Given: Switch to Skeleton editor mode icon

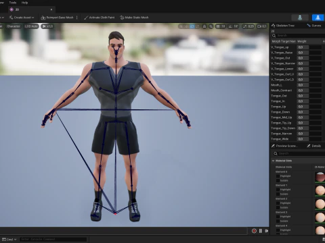Looking at the screenshot, I should coord(300,18).
